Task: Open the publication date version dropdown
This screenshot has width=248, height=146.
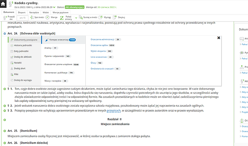Action: 54,7
